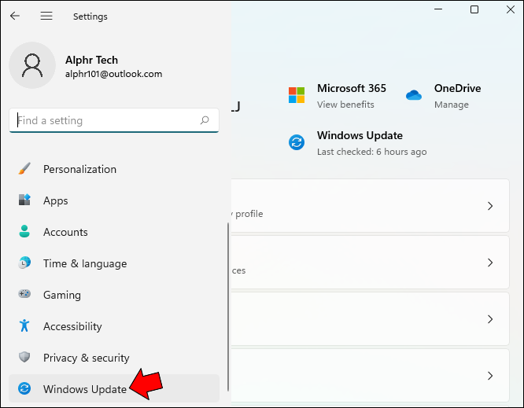
Task: Click the Privacy & security shield icon
Action: tap(24, 358)
